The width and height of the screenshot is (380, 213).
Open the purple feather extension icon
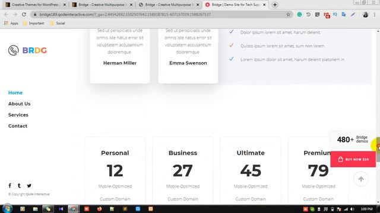(353, 14)
